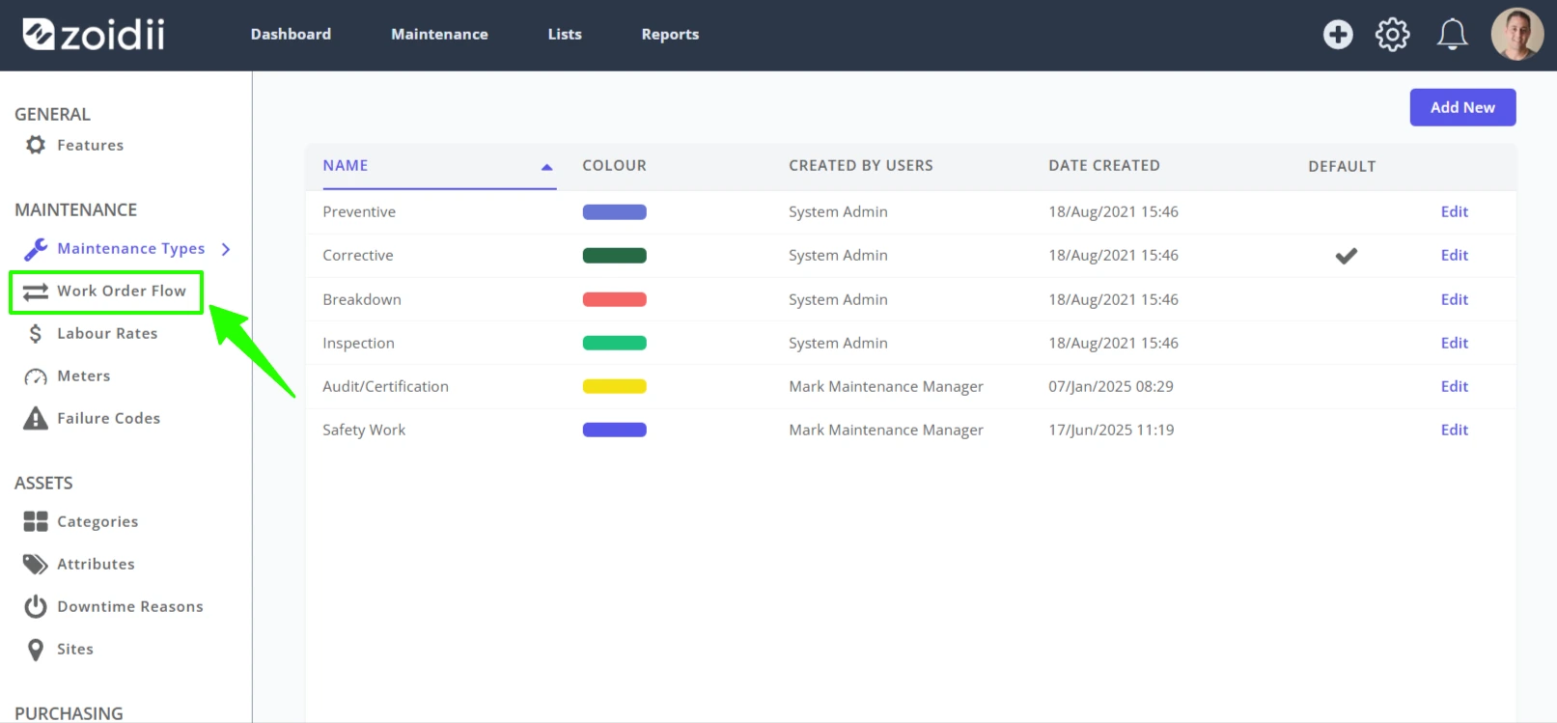Click the Attributes tags icon
This screenshot has width=1557, height=723.
tap(36, 564)
